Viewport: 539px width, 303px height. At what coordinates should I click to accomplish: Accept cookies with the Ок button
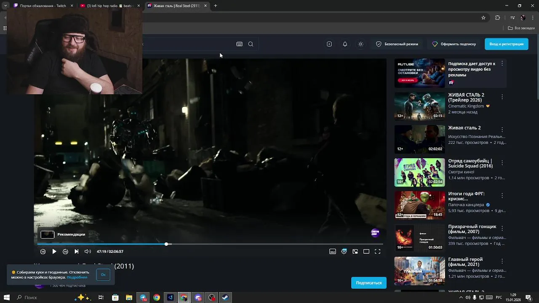[103, 275]
